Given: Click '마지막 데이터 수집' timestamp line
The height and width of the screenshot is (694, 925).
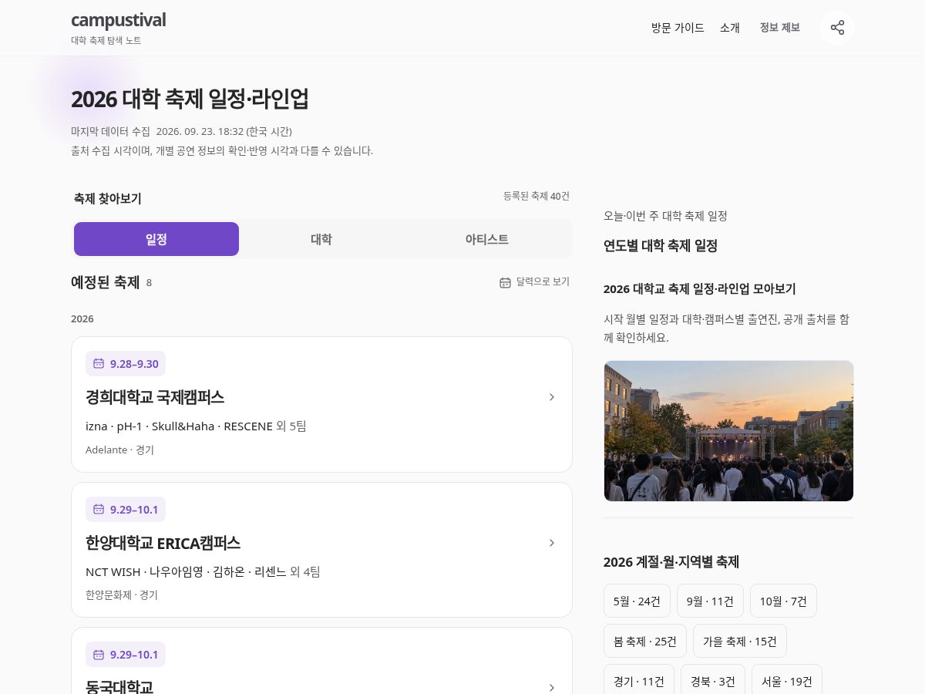Looking at the screenshot, I should pyautogui.click(x=181, y=131).
